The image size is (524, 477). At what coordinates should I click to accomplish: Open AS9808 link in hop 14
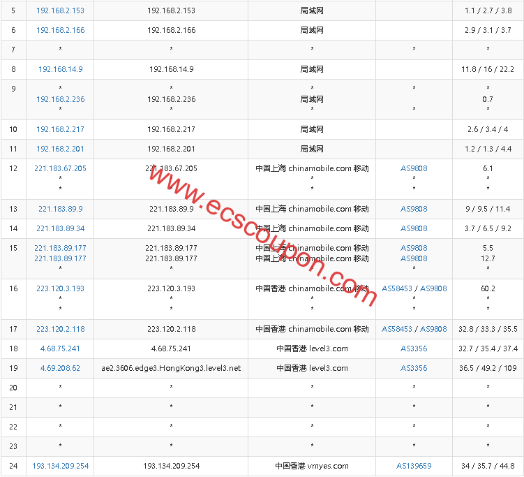click(x=414, y=228)
